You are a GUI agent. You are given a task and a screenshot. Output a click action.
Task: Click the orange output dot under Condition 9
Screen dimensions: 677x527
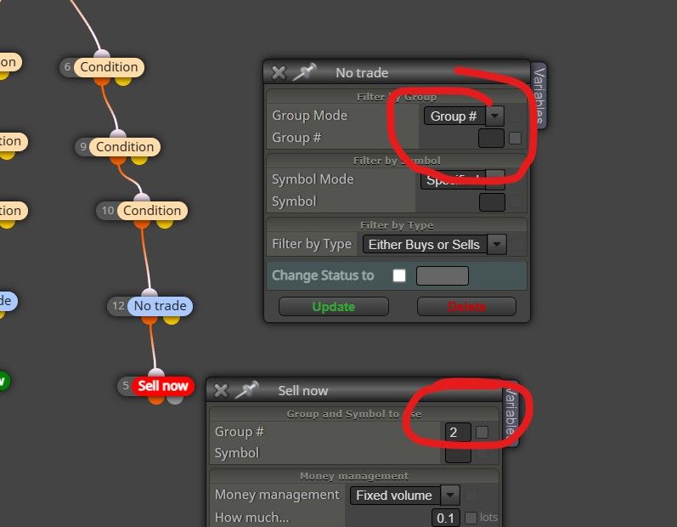click(x=118, y=160)
